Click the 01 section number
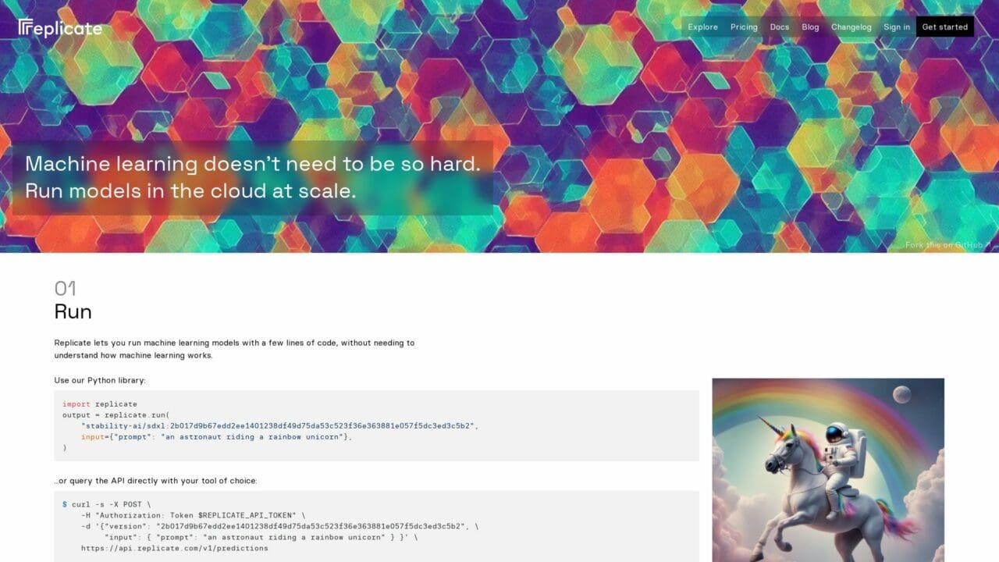This screenshot has width=999, height=562. click(x=65, y=289)
